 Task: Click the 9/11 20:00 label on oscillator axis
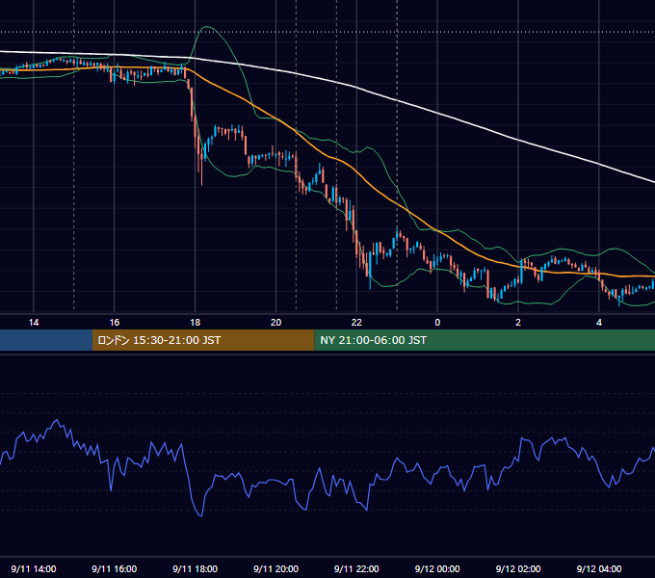click(x=275, y=568)
